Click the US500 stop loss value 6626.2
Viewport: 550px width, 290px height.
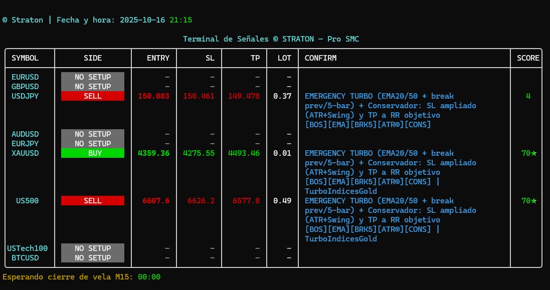201,201
